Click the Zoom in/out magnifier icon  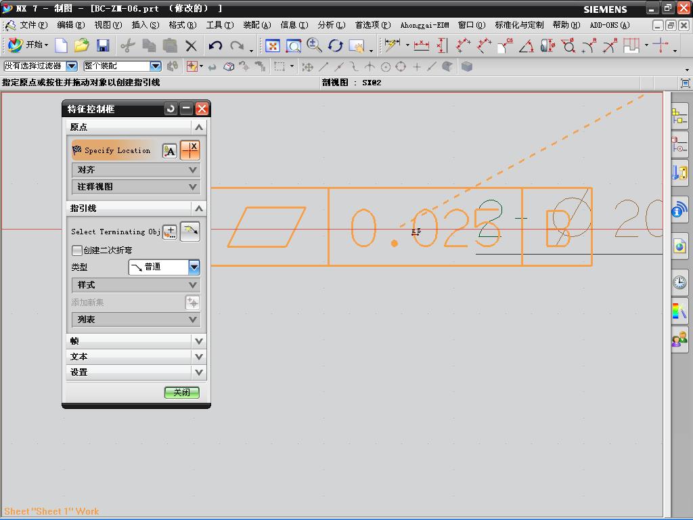click(314, 45)
